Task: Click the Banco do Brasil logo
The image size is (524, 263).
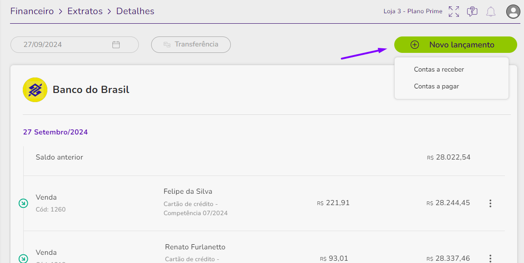Action: coord(35,90)
